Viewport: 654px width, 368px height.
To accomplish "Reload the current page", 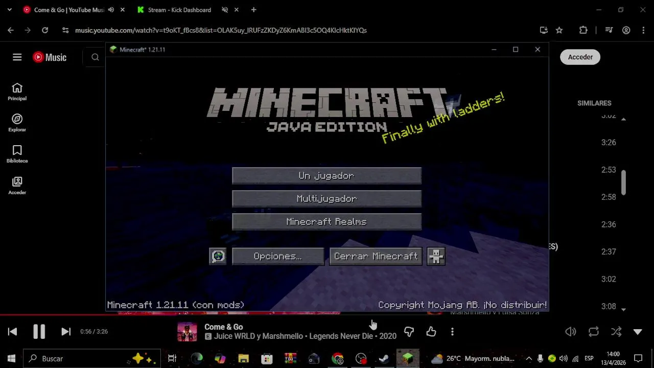I will tap(45, 30).
